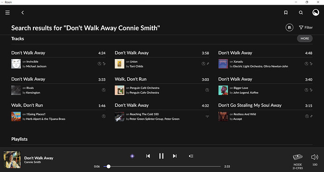Open the Rivals album cover thumbnail
The image size is (324, 172).
point(16,90)
